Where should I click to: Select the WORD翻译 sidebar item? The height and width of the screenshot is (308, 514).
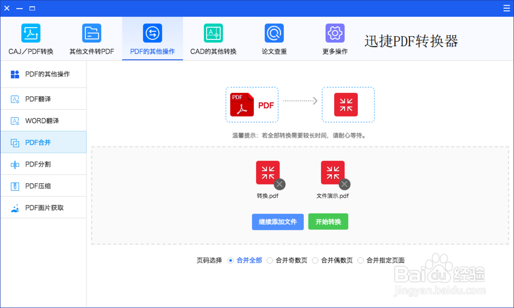click(x=43, y=120)
